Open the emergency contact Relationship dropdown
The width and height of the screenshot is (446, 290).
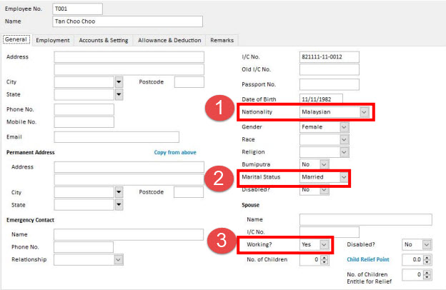pyautogui.click(x=119, y=260)
